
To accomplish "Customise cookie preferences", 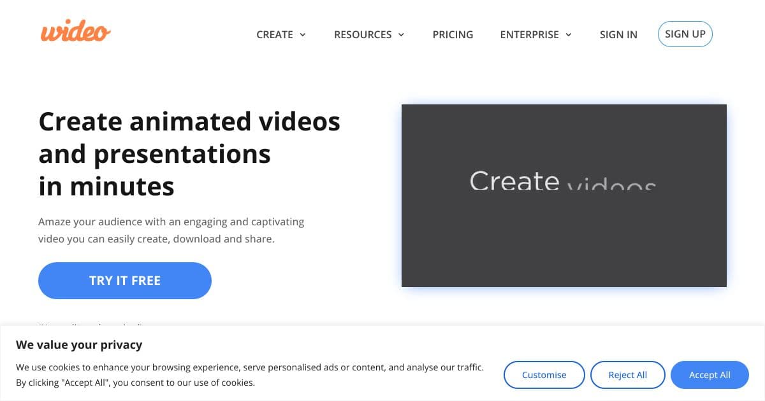I will pyautogui.click(x=544, y=375).
